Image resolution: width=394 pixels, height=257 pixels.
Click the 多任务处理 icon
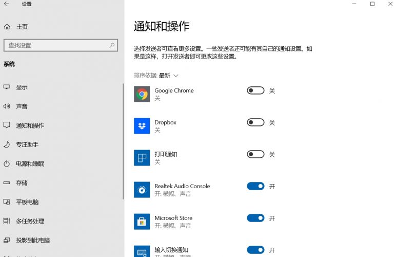(7, 221)
